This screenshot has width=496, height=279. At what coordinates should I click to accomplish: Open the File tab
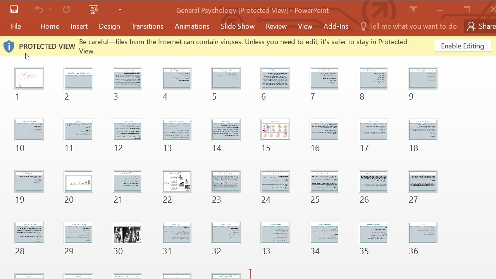[16, 26]
